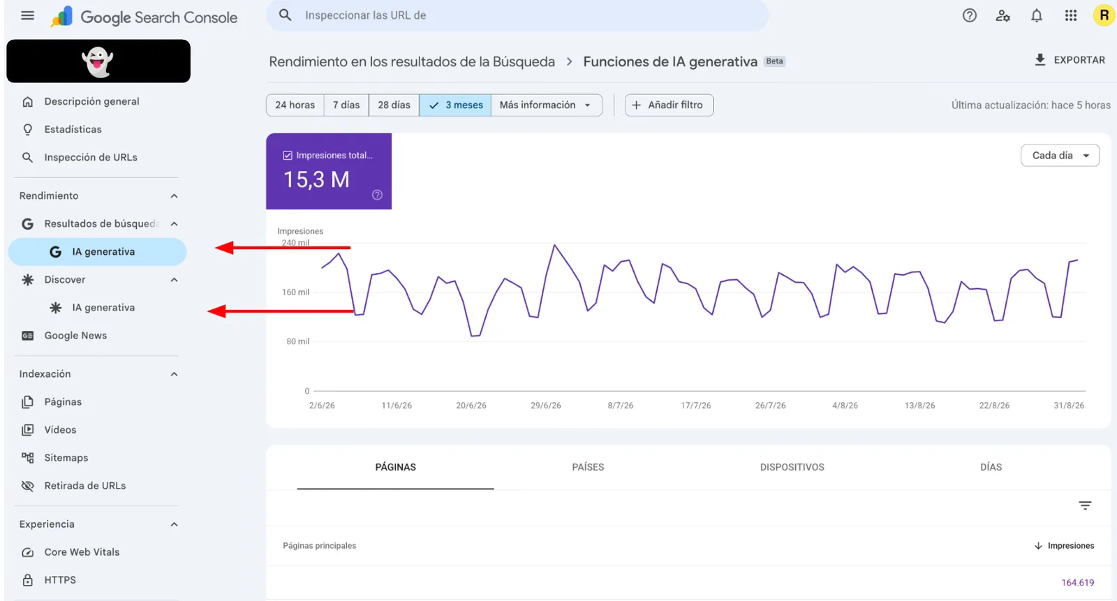
Task: Click the Retirada de URLs hidden-eye icon
Action: (28, 486)
